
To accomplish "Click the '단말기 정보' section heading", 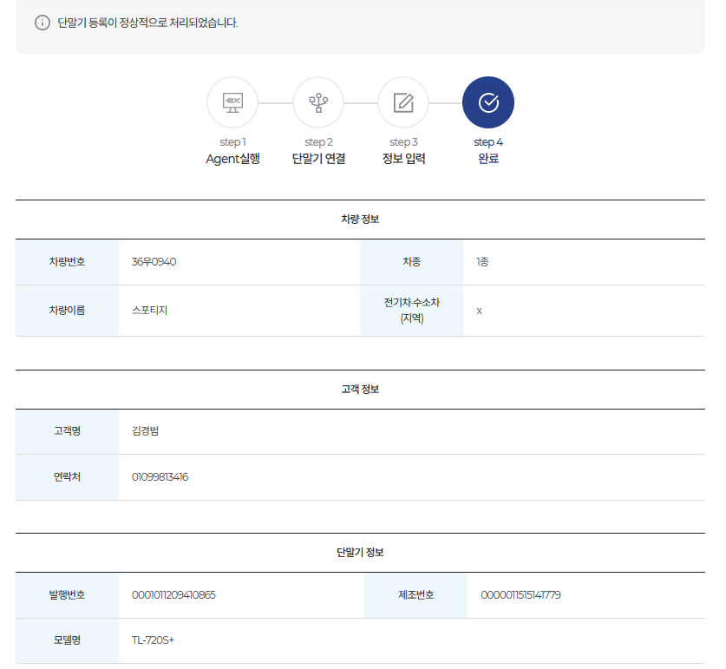I will (x=360, y=552).
